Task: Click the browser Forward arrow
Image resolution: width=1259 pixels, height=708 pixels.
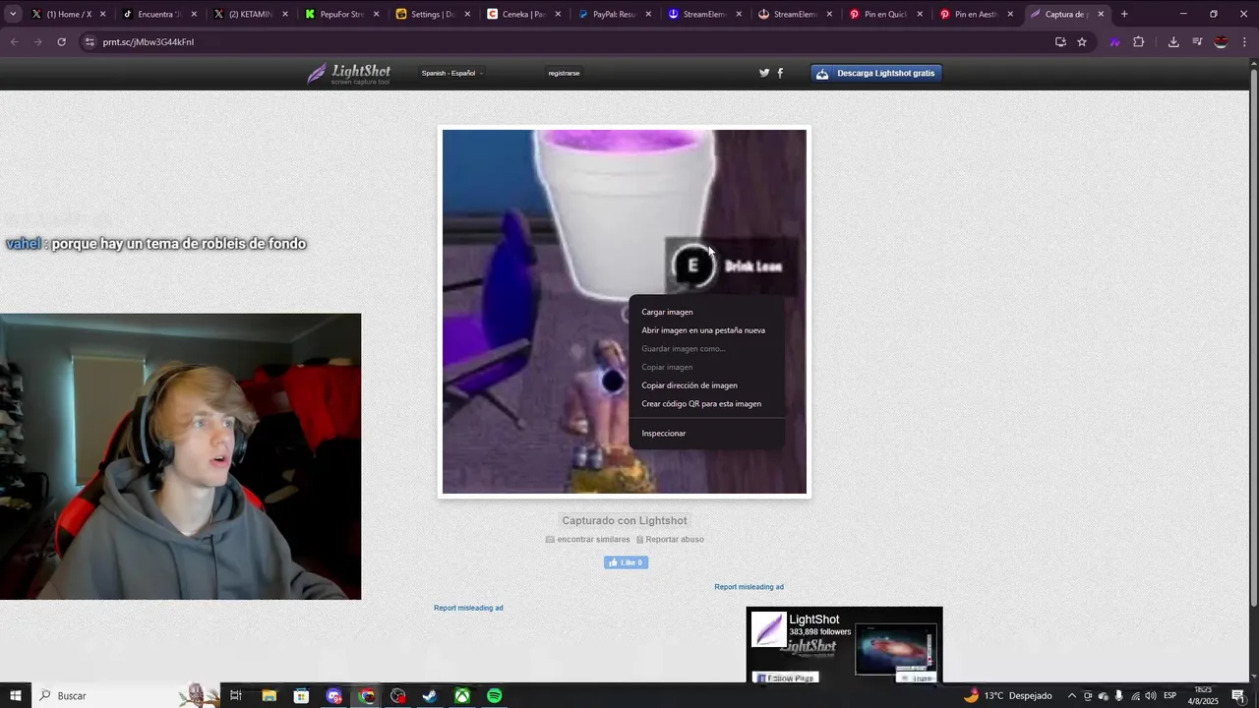Action: (x=37, y=42)
